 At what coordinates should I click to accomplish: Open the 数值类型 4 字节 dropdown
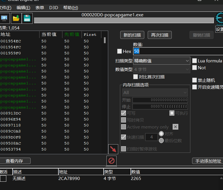pos(161,69)
